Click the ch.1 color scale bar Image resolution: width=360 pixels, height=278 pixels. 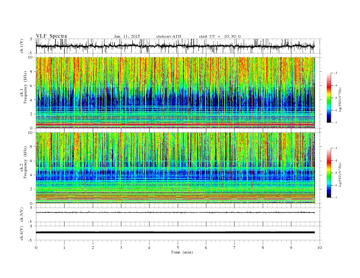[x=329, y=98]
